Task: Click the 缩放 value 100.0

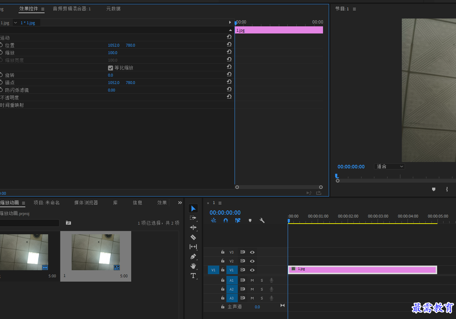Action: coord(113,53)
